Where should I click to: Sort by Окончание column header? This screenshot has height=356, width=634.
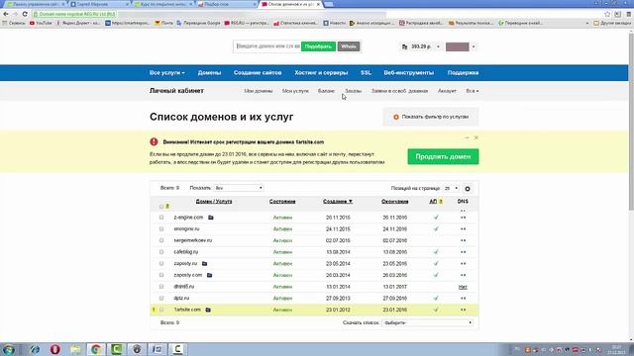(394, 201)
